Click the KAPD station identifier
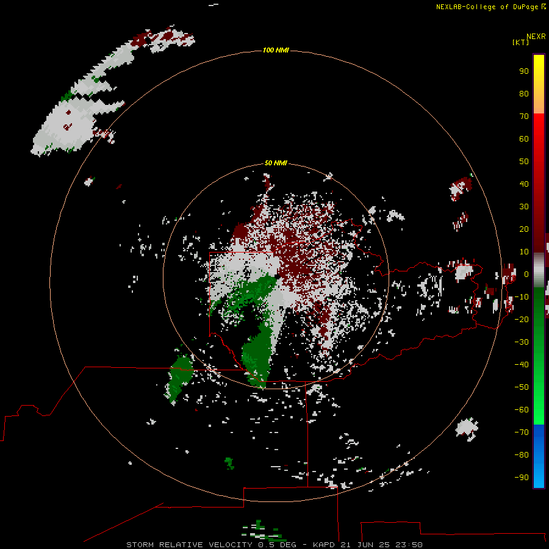Image resolution: width=549 pixels, height=549 pixels. (324, 545)
